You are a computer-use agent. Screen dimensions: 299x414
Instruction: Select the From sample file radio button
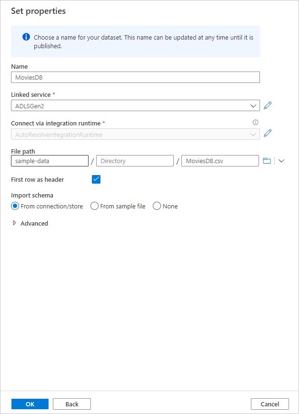[x=94, y=206]
